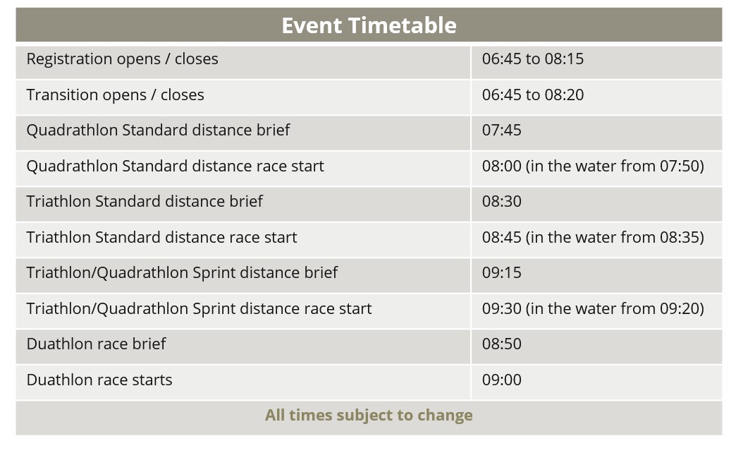Click Triathlon/Quadrathlon Sprint distance race start label
The height and width of the screenshot is (453, 736).
[x=199, y=309]
